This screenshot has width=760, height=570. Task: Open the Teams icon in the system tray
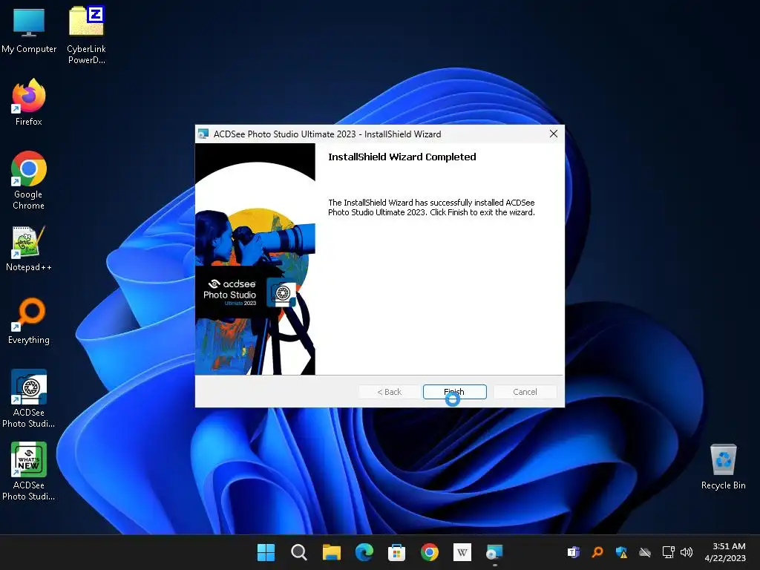(x=574, y=552)
